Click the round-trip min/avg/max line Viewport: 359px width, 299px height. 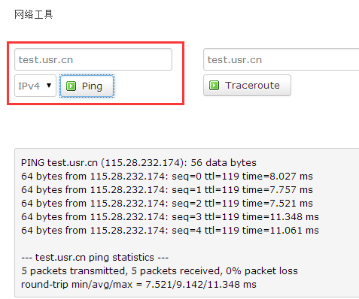coord(138,285)
